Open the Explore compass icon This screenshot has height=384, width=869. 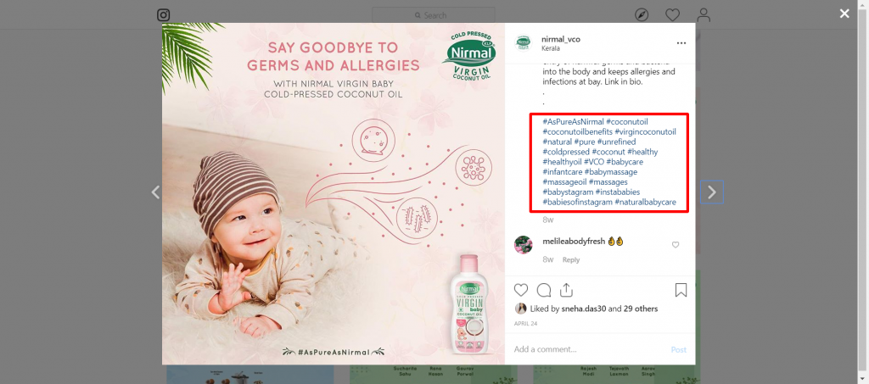pyautogui.click(x=642, y=15)
